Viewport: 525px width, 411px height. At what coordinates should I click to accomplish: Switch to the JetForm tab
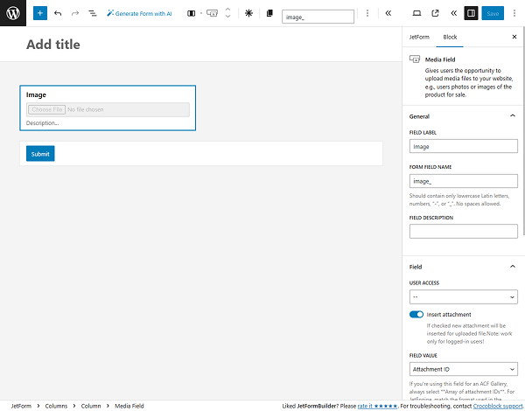(x=419, y=37)
